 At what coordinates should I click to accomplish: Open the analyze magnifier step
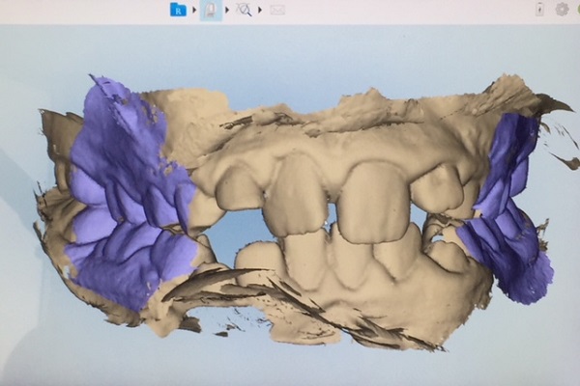coord(244,10)
